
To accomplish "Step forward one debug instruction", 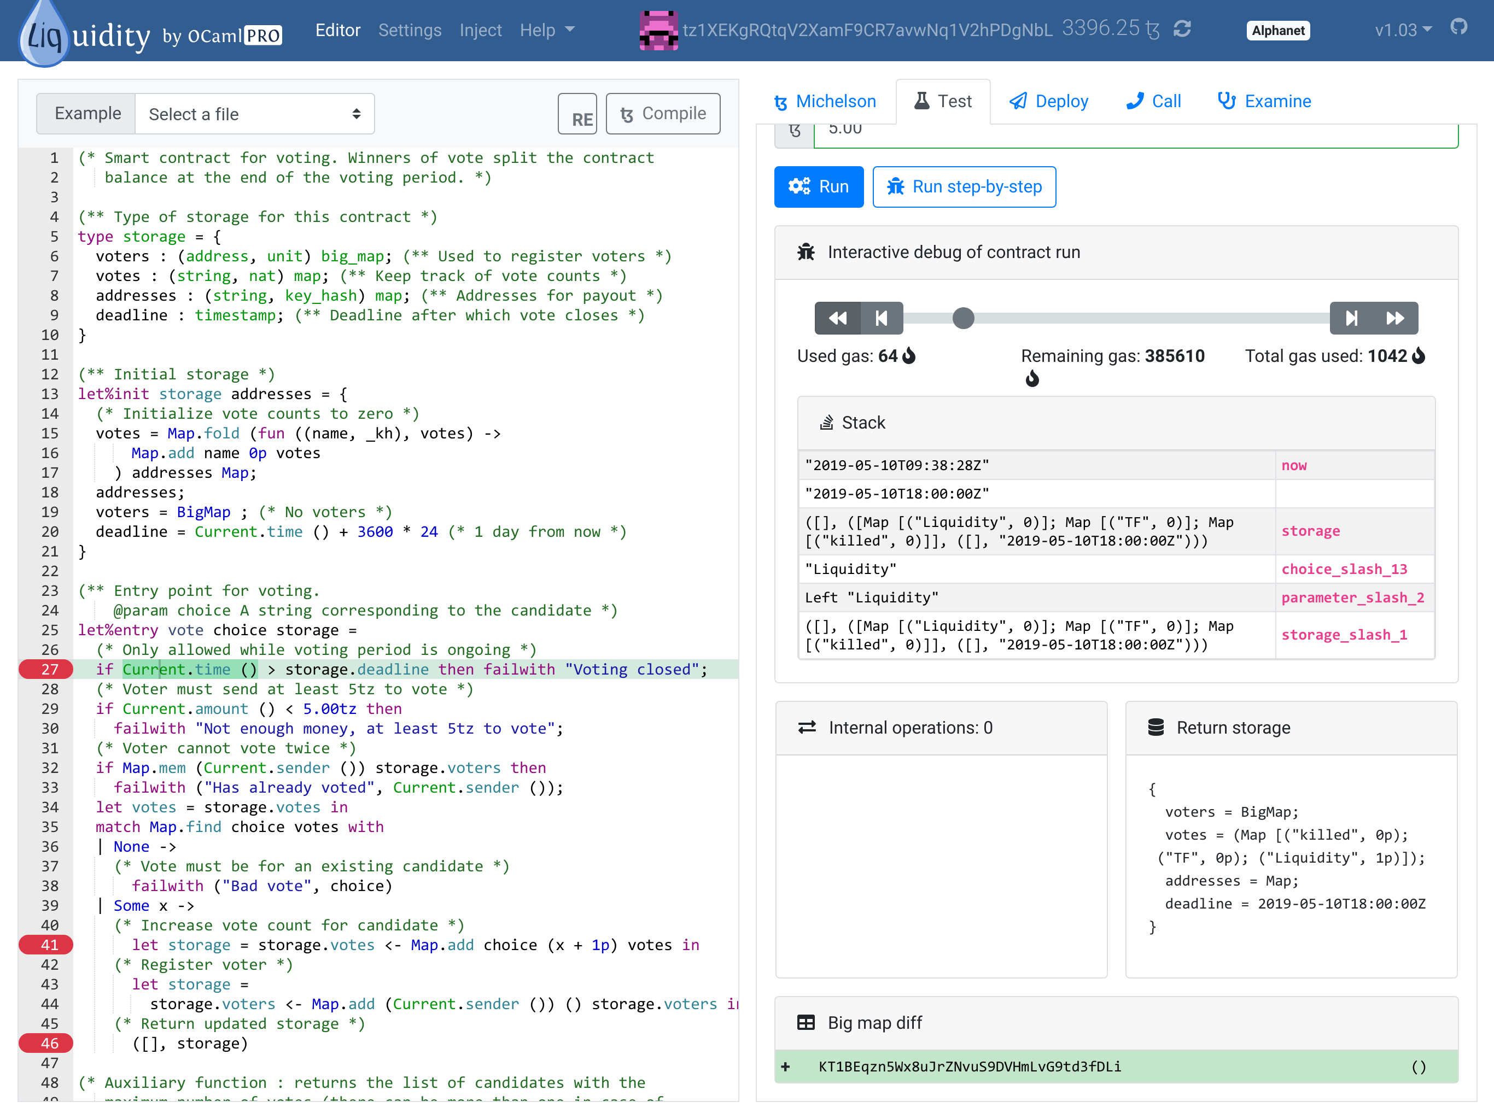I will 1351,318.
